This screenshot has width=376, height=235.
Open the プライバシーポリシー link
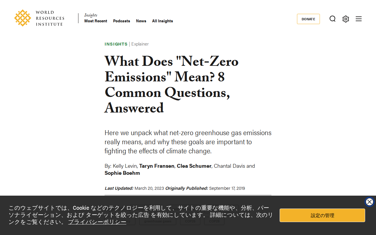[97, 222]
